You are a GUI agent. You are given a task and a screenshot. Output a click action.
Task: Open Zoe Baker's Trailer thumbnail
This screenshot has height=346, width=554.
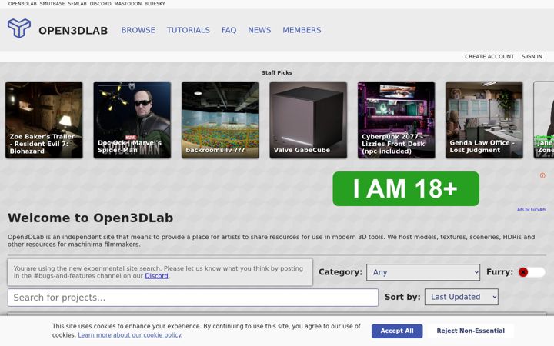(44, 120)
